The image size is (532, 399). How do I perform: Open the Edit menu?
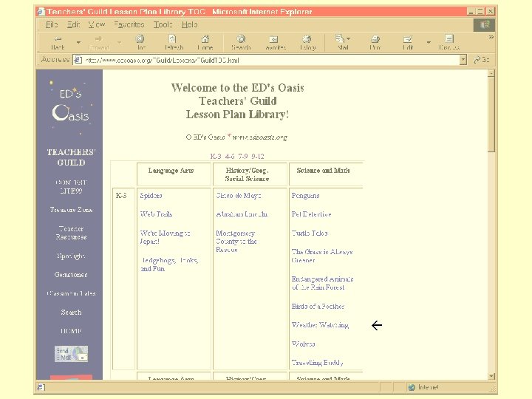click(73, 24)
